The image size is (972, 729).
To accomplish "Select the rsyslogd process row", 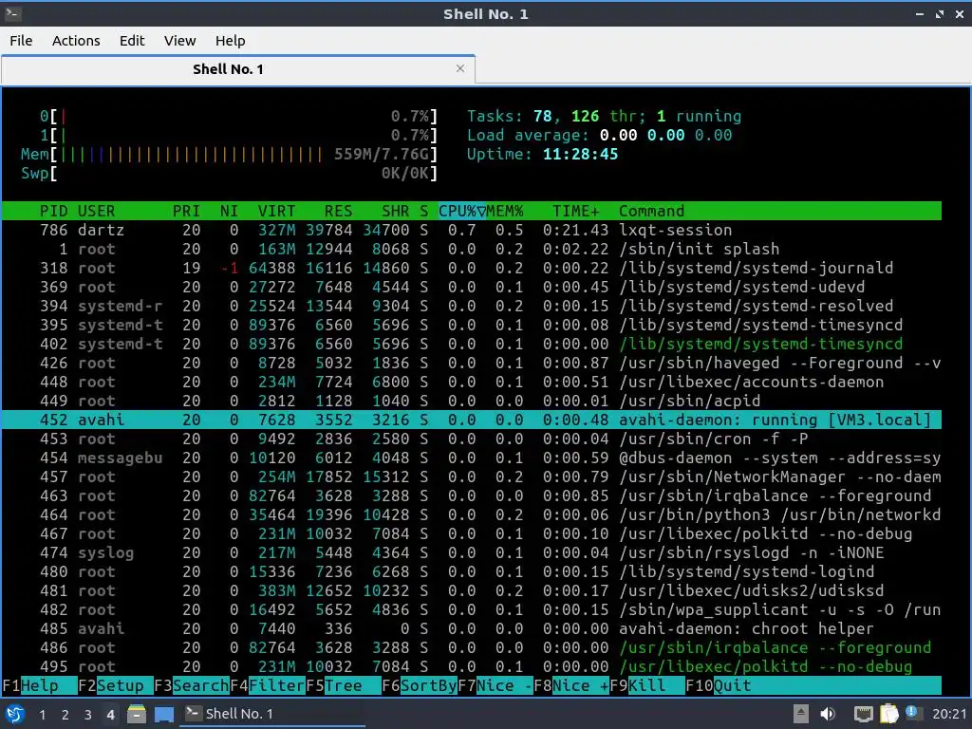I will [472, 553].
